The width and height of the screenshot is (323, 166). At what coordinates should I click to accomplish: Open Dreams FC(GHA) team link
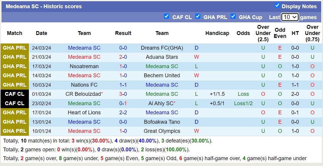(x=162, y=48)
